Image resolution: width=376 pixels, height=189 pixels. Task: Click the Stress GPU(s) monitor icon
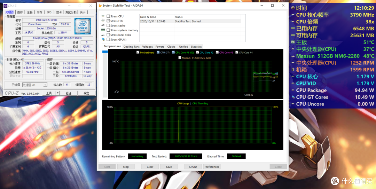pos(103,39)
